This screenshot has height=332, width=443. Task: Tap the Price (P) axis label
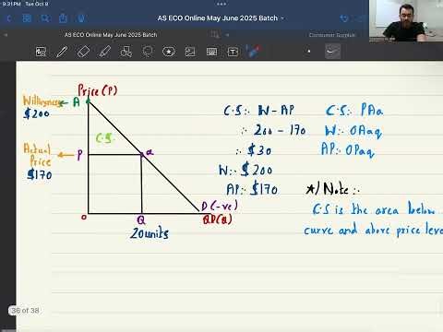98,90
